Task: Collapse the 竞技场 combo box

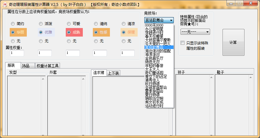Action: pyautogui.click(x=171, y=20)
